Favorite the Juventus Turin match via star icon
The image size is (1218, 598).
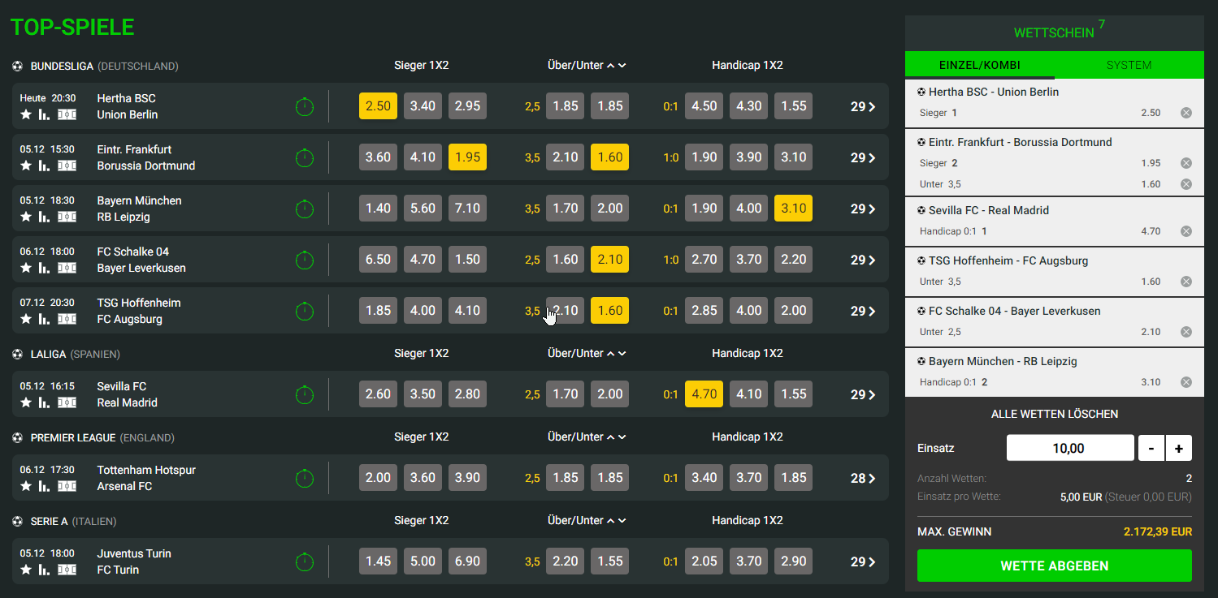(25, 570)
